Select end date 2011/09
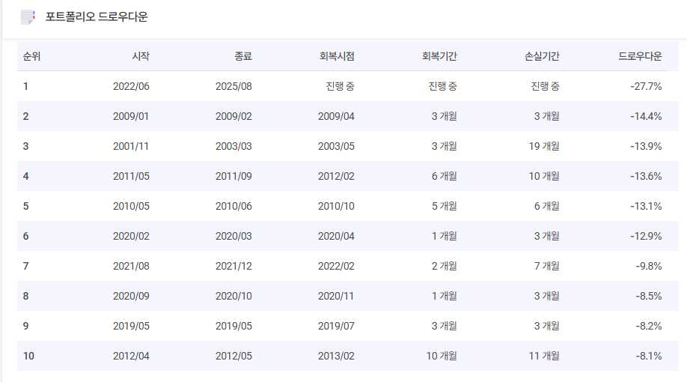Image resolution: width=687 pixels, height=382 pixels. pyautogui.click(x=233, y=176)
